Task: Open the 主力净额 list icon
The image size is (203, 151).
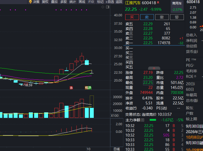Action: (x=142, y=120)
